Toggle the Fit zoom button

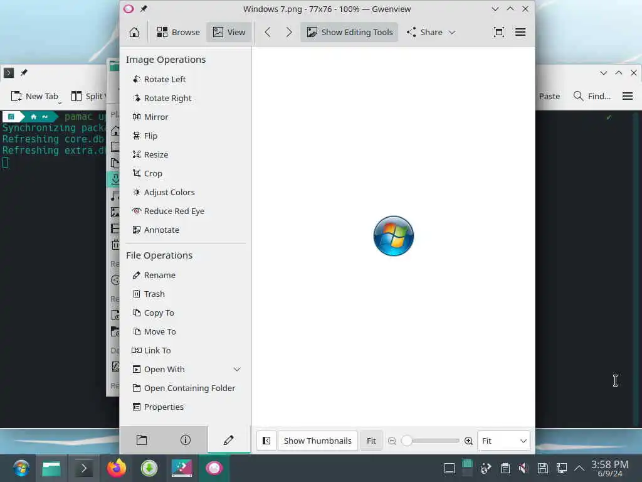[x=371, y=441]
